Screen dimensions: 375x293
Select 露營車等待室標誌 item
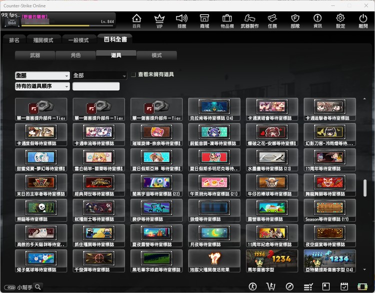coord(272,210)
